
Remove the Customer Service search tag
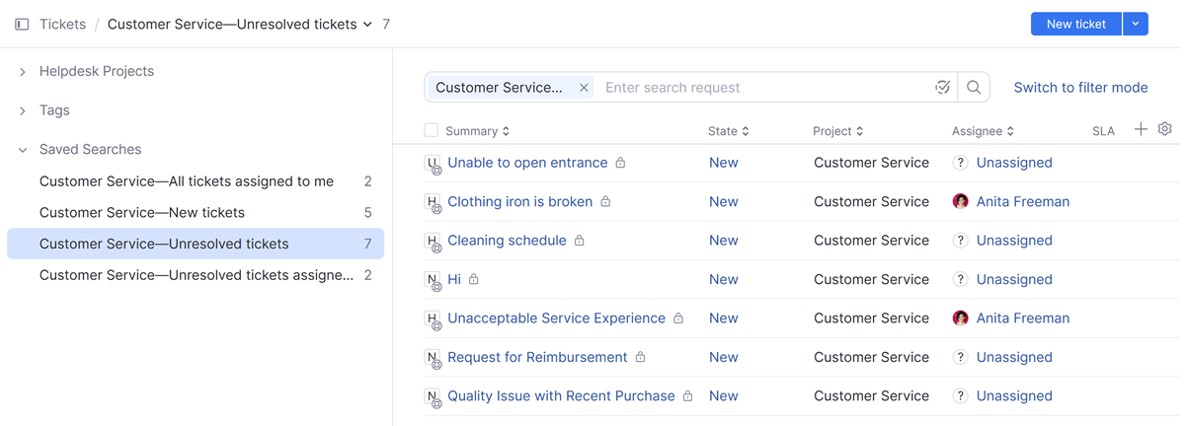coord(584,88)
